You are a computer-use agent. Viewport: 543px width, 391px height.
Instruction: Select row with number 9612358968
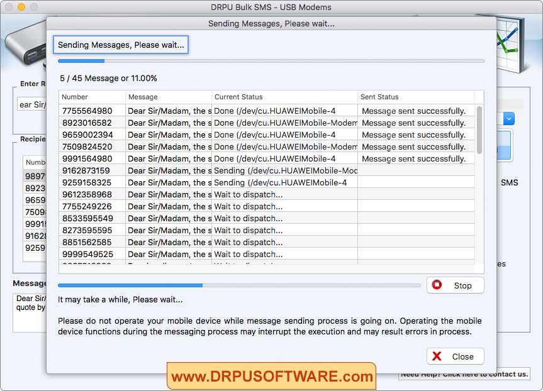pyautogui.click(x=267, y=194)
